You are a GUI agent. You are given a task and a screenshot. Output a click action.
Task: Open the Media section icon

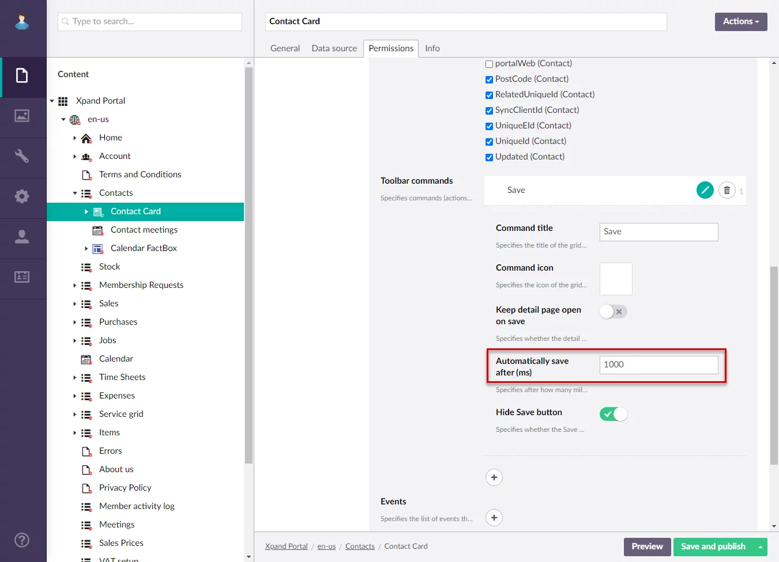pyautogui.click(x=22, y=116)
